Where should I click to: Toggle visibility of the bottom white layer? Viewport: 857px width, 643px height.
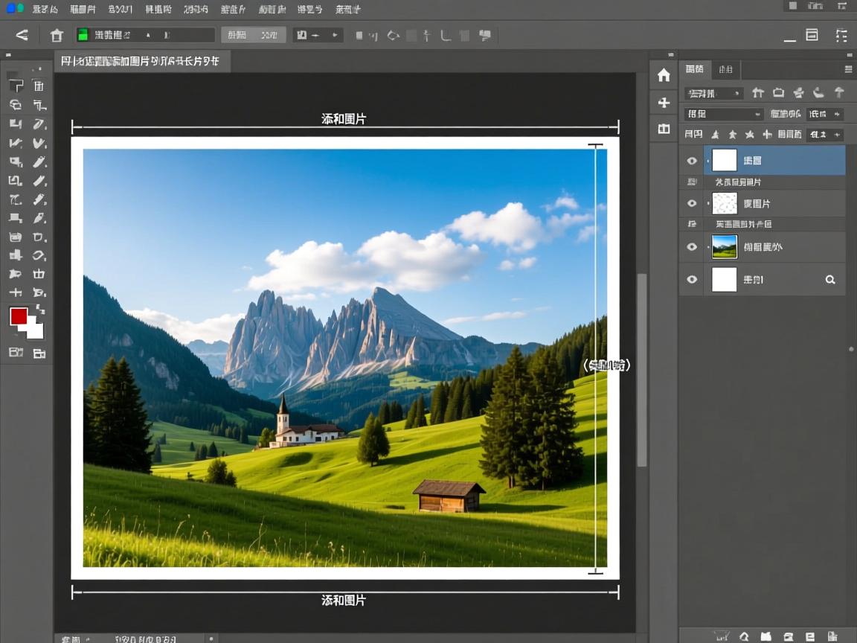692,280
